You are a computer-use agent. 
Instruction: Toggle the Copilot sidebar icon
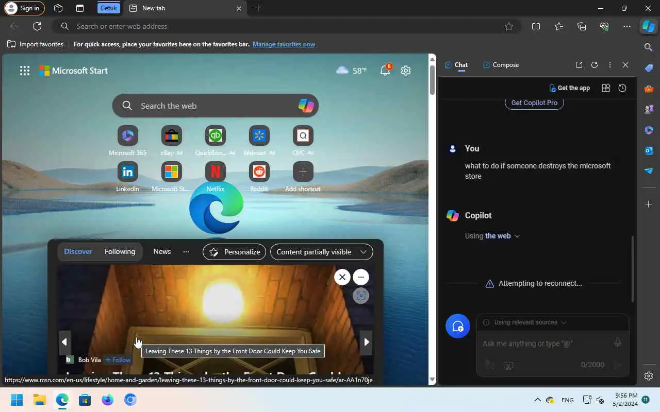648,26
